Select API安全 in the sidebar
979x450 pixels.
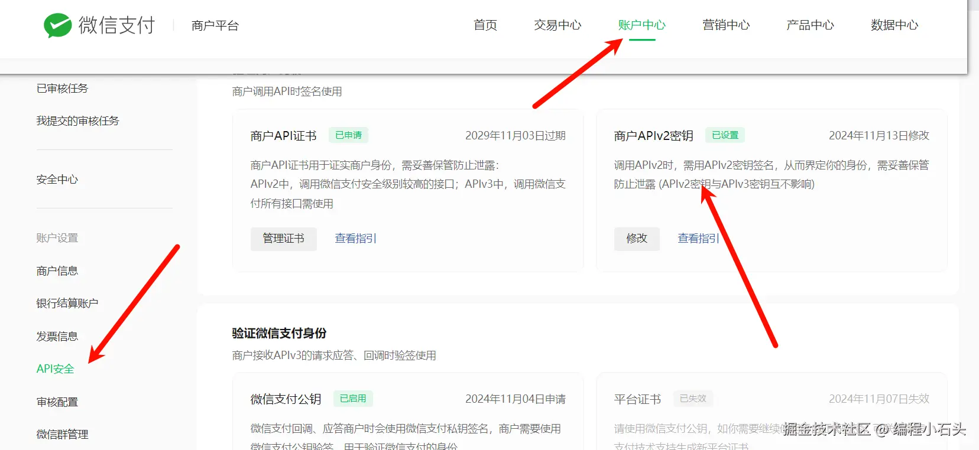(55, 369)
